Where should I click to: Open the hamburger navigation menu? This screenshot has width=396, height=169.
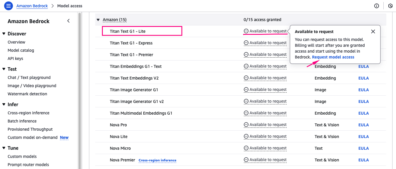tap(9, 6)
